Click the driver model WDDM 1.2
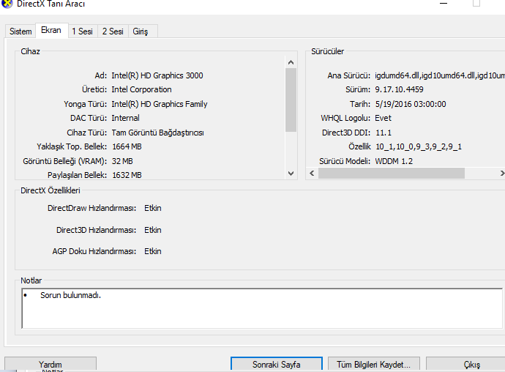 (394, 161)
